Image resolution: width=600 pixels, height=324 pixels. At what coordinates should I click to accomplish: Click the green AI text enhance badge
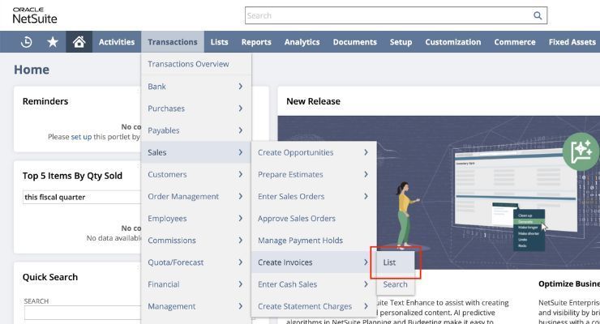[x=581, y=151]
